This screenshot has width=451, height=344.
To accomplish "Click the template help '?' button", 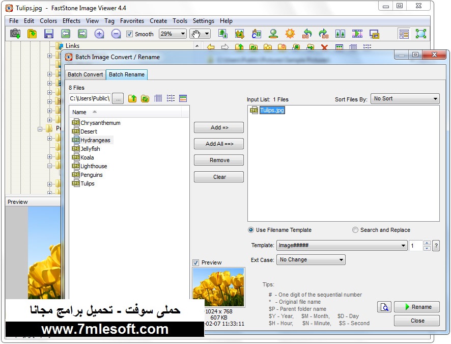I will [x=436, y=246].
